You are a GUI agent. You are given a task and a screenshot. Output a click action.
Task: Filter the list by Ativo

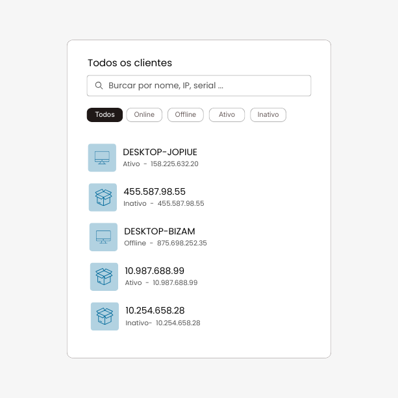pyautogui.click(x=227, y=115)
